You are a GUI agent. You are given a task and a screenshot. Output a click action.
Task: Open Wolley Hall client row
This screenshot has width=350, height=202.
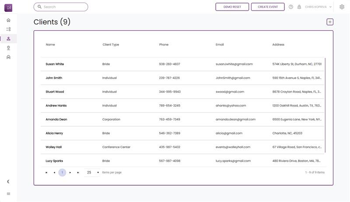[x=182, y=147]
